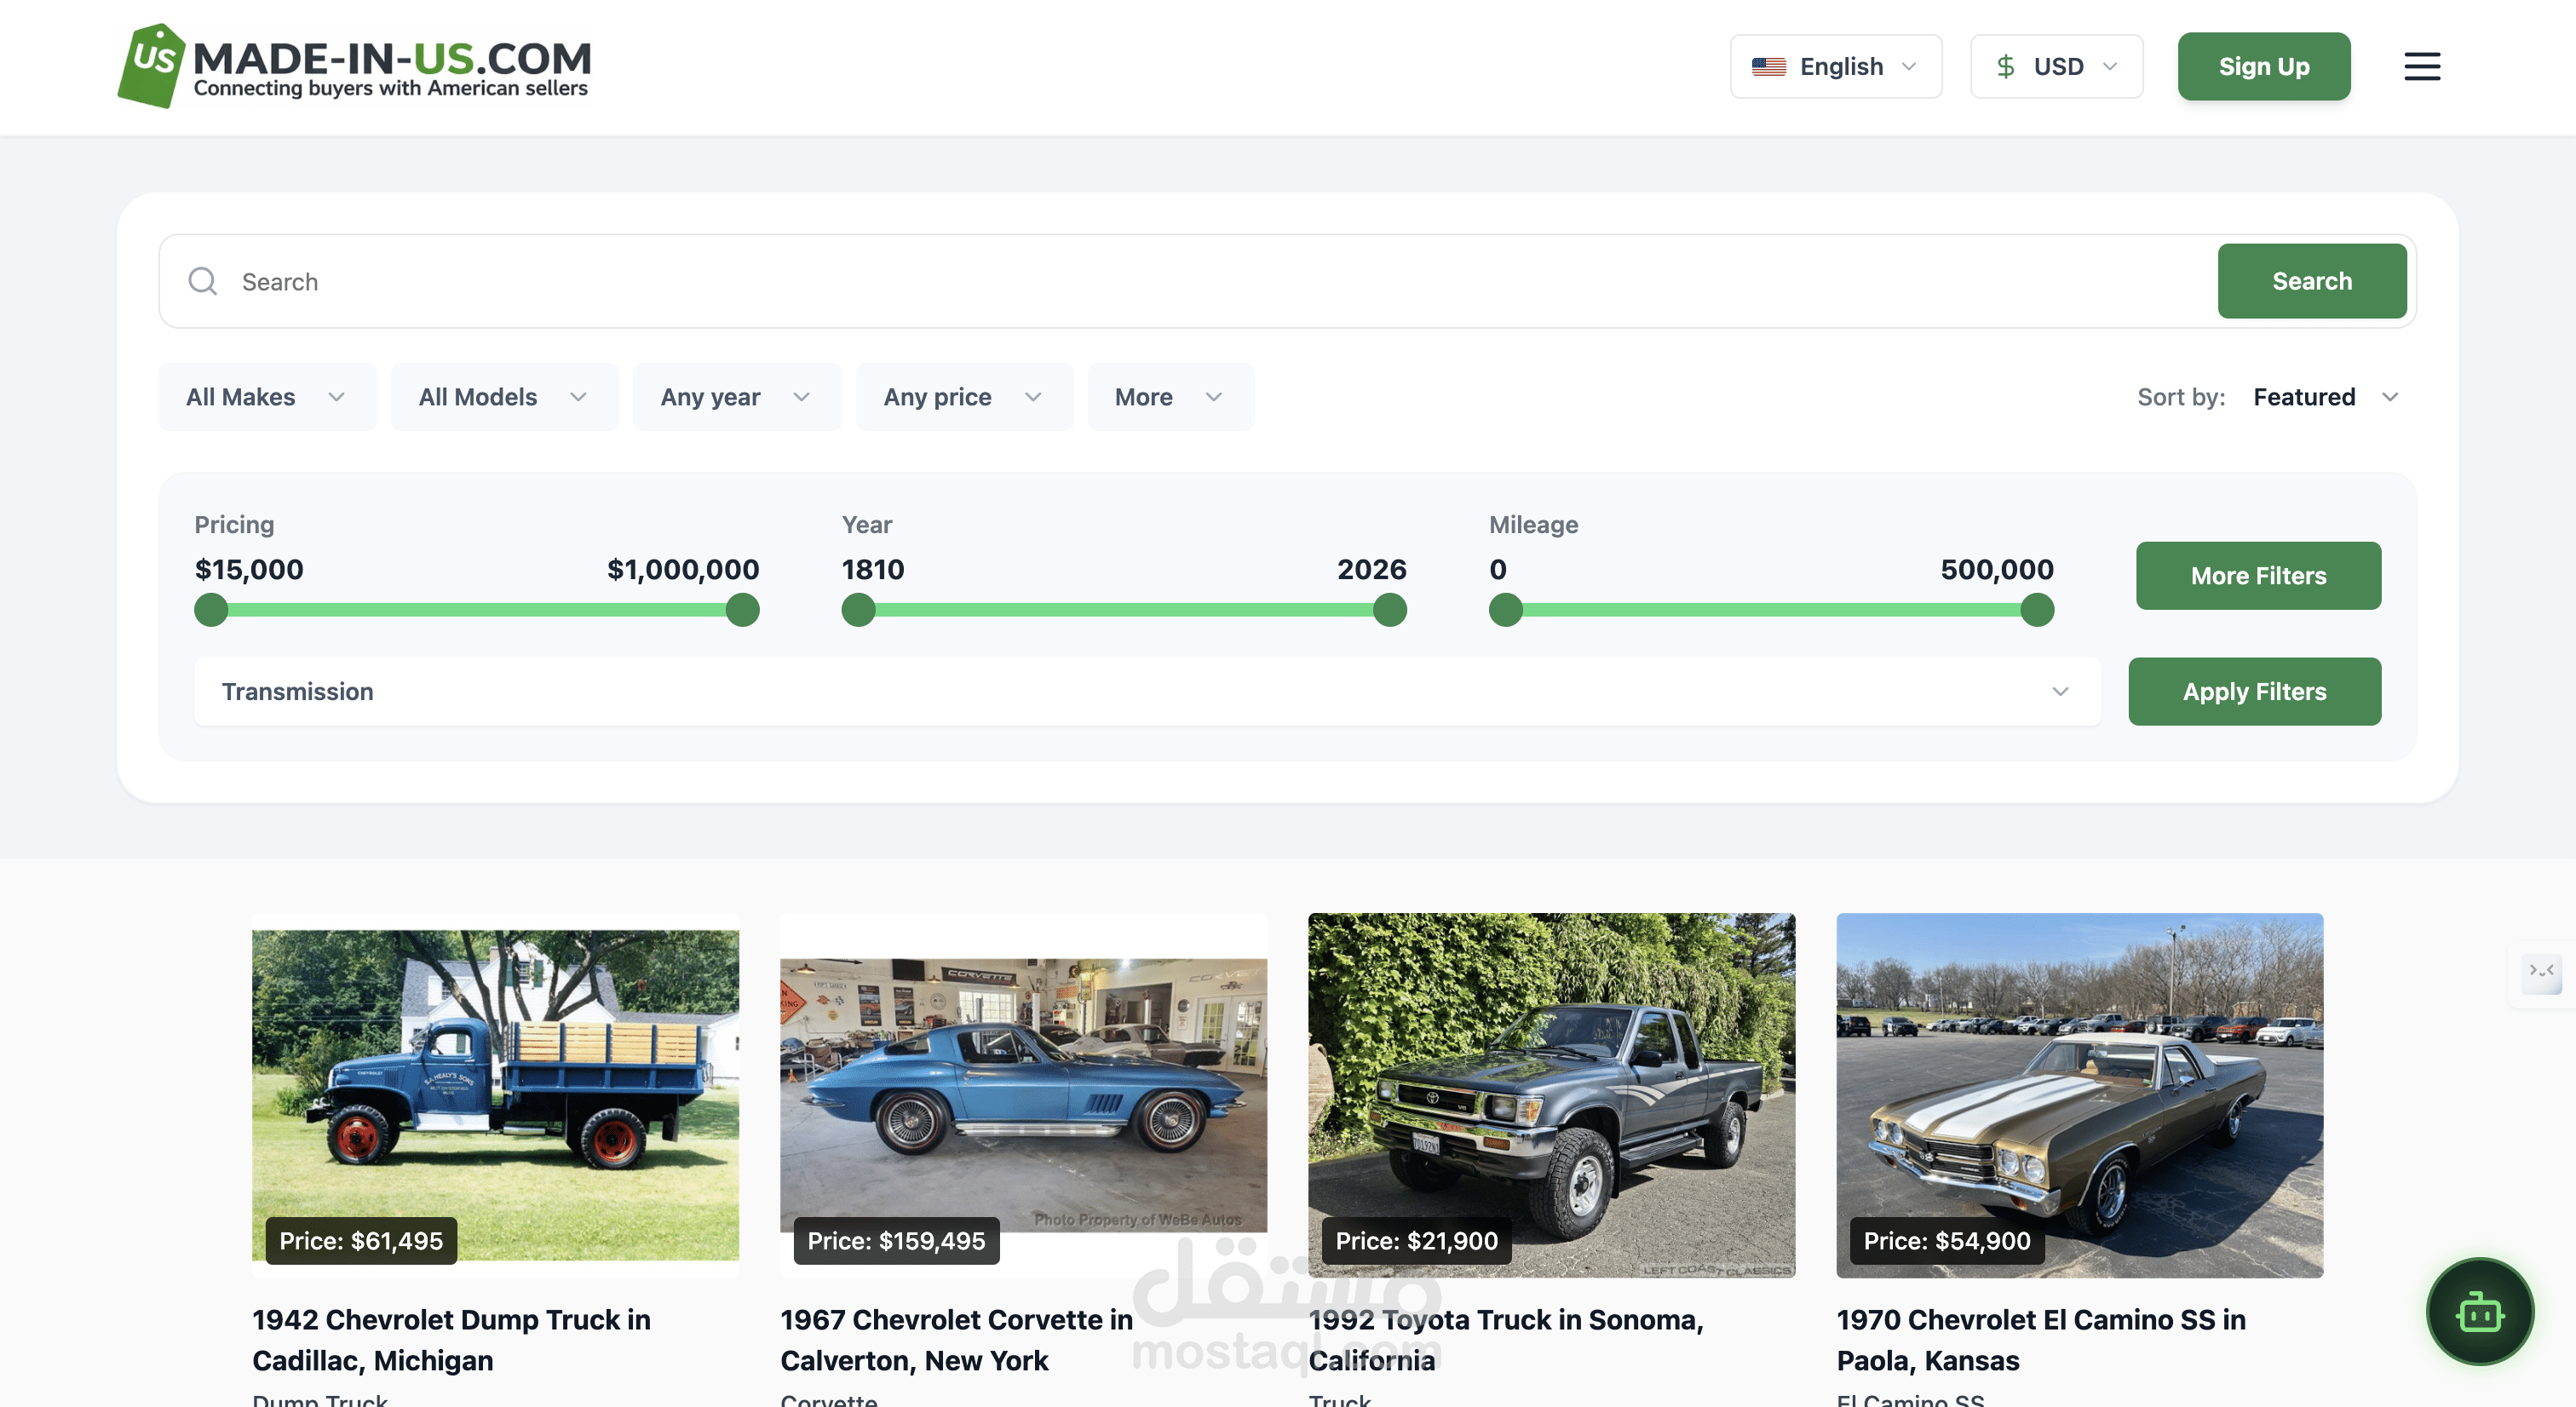
Task: Open 1992 Toyota Truck in Sonoma title
Action: tap(1506, 1339)
